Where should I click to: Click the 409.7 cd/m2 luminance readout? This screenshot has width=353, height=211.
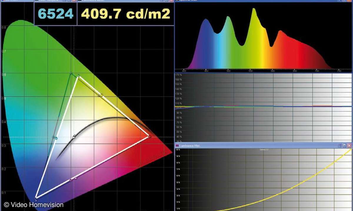126,14
